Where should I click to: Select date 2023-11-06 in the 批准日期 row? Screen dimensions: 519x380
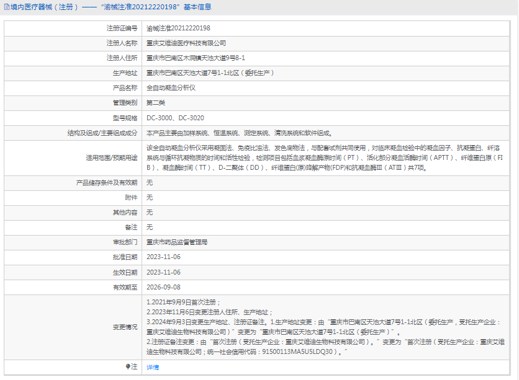pos(163,257)
